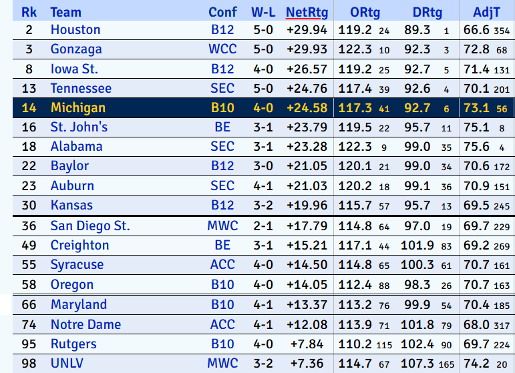This screenshot has height=373, width=515.
Task: Click the San Diego St. link
Action: click(x=90, y=226)
